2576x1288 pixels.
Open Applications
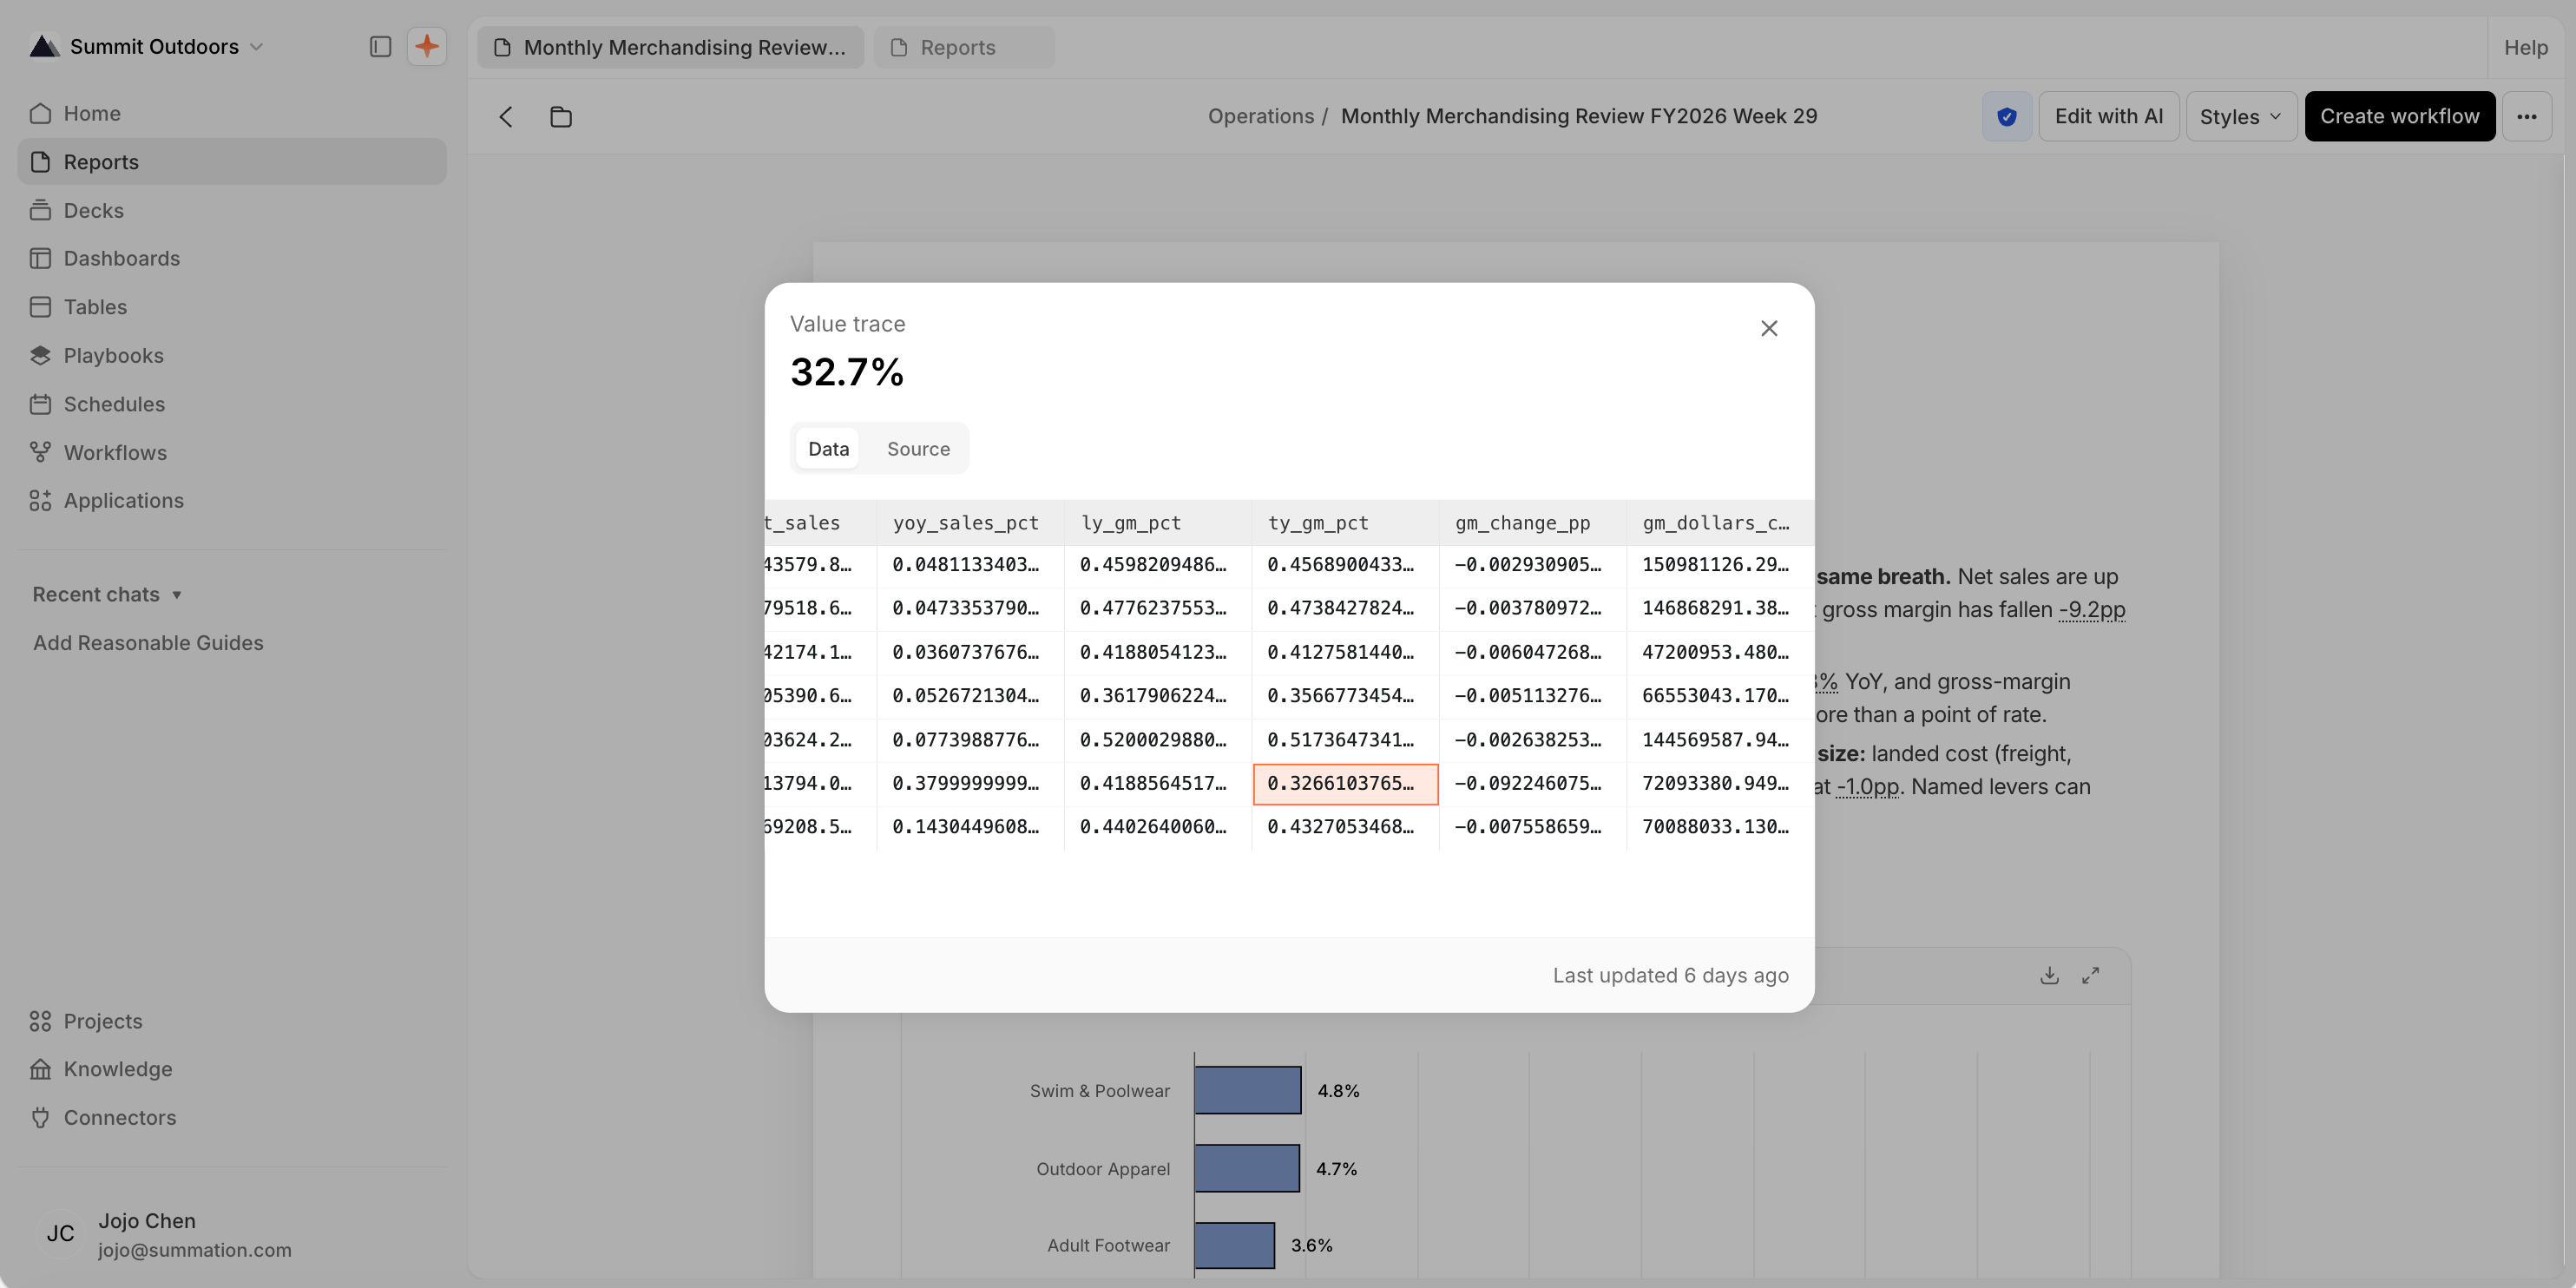pos(231,500)
